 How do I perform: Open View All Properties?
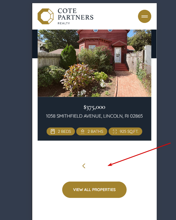pyautogui.click(x=94, y=190)
